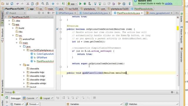Select the Threads tab
This screenshot has height=106, width=188.
coord(33,104)
